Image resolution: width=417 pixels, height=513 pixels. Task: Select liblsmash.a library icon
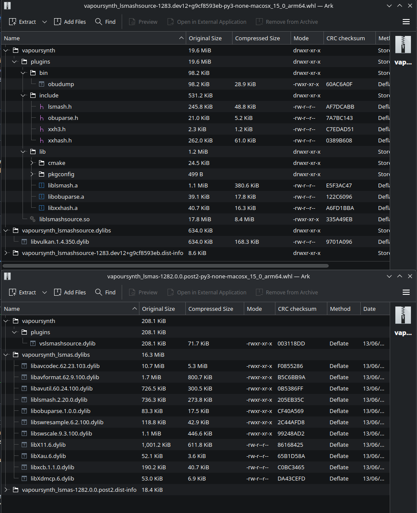[x=42, y=186]
